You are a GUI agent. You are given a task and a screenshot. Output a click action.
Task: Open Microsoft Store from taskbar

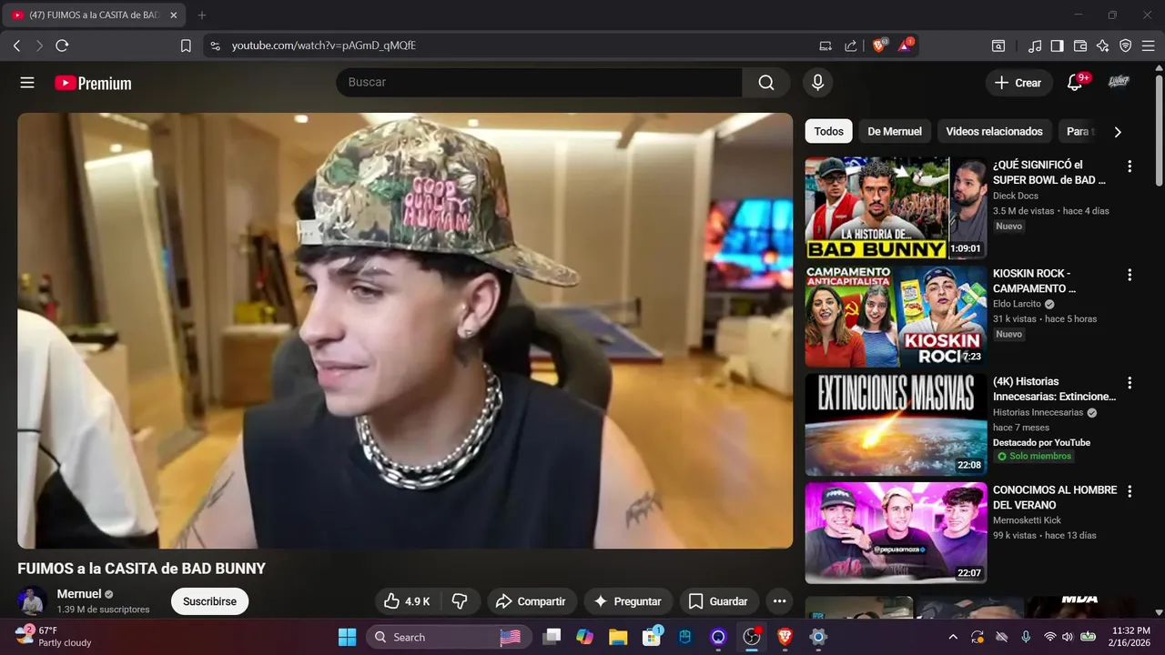pos(652,637)
